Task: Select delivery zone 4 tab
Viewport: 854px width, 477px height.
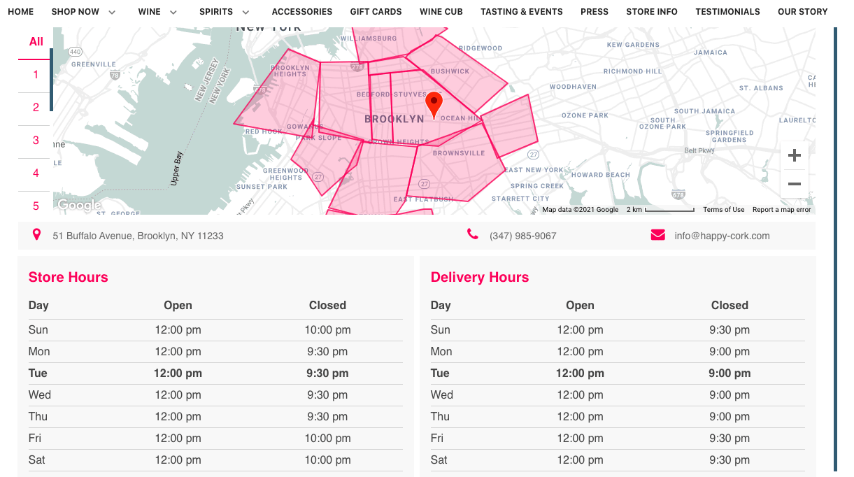Action: click(36, 173)
